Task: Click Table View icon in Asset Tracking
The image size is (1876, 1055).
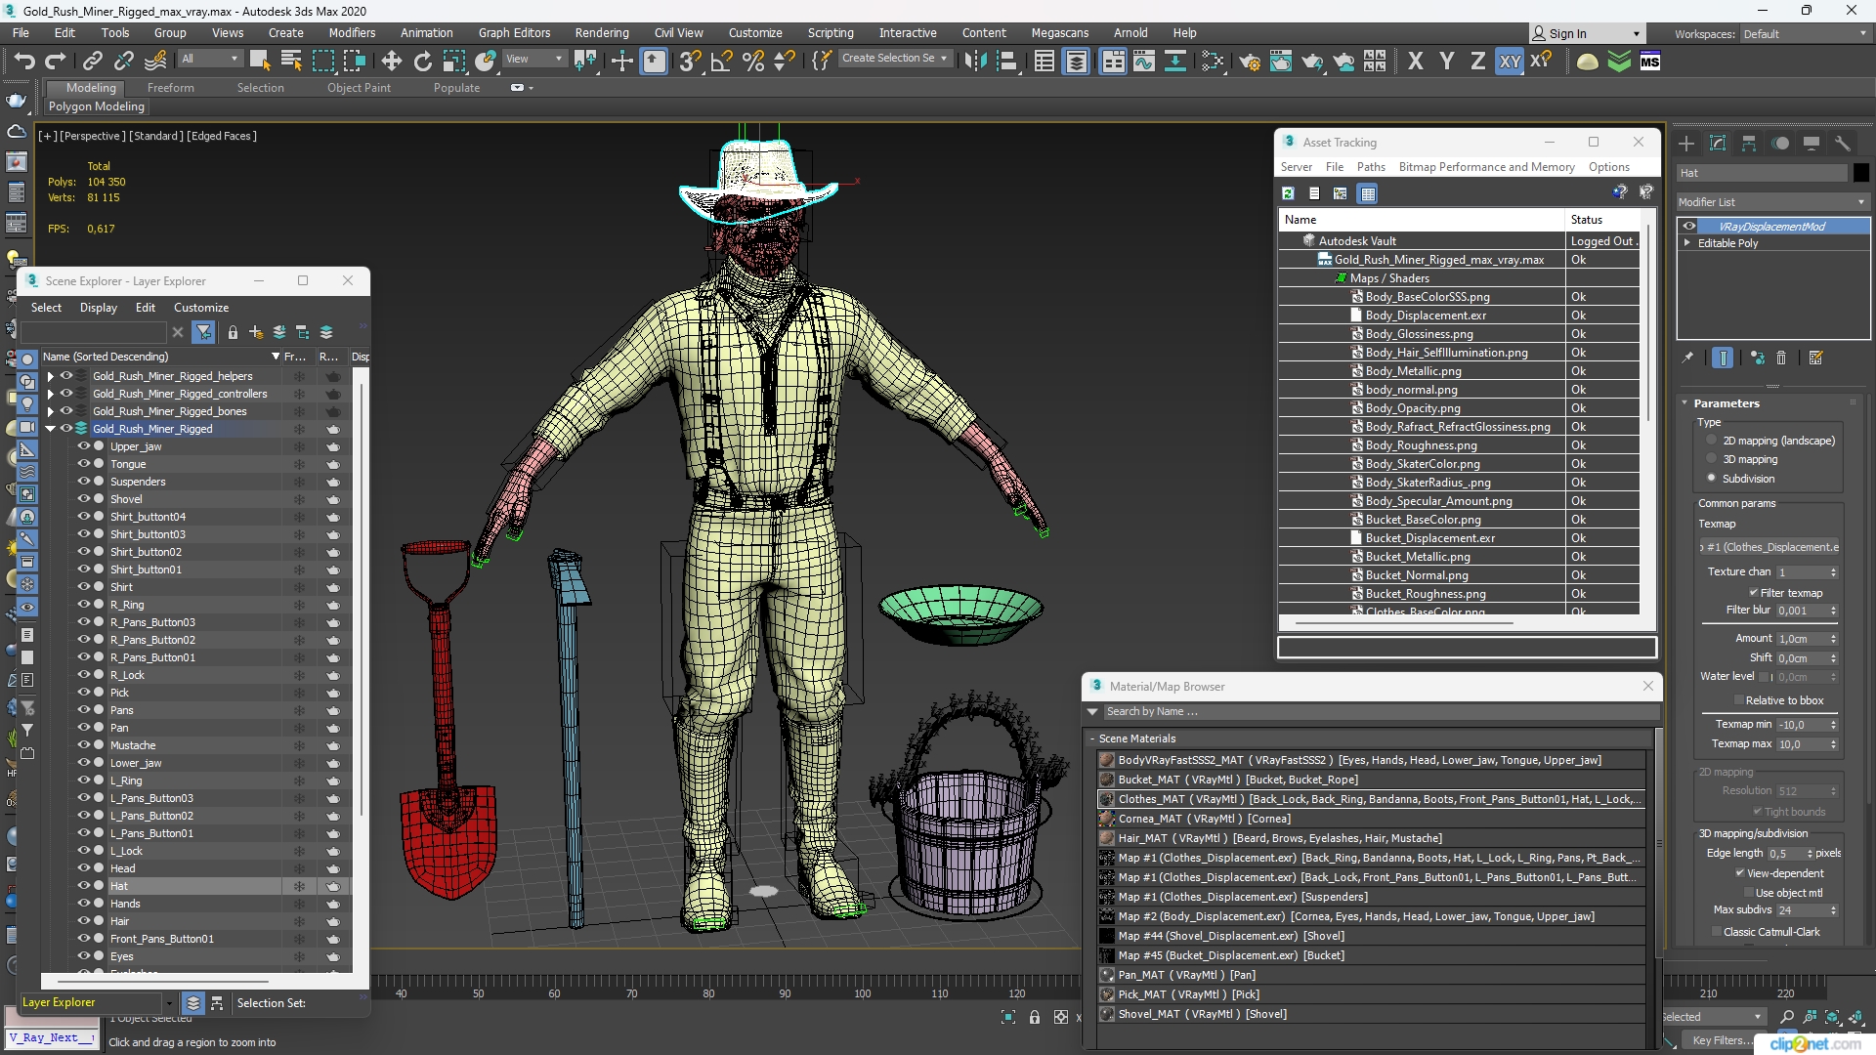Action: tap(1368, 193)
